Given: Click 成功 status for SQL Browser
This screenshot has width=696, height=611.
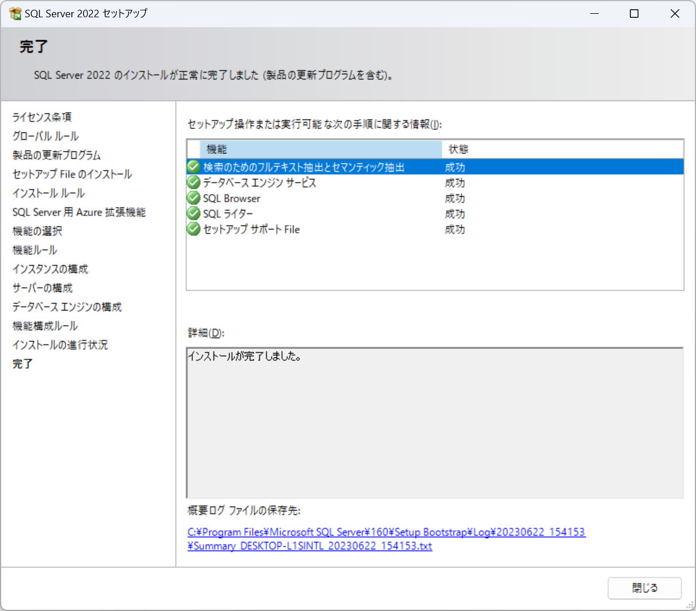Looking at the screenshot, I should (x=455, y=198).
